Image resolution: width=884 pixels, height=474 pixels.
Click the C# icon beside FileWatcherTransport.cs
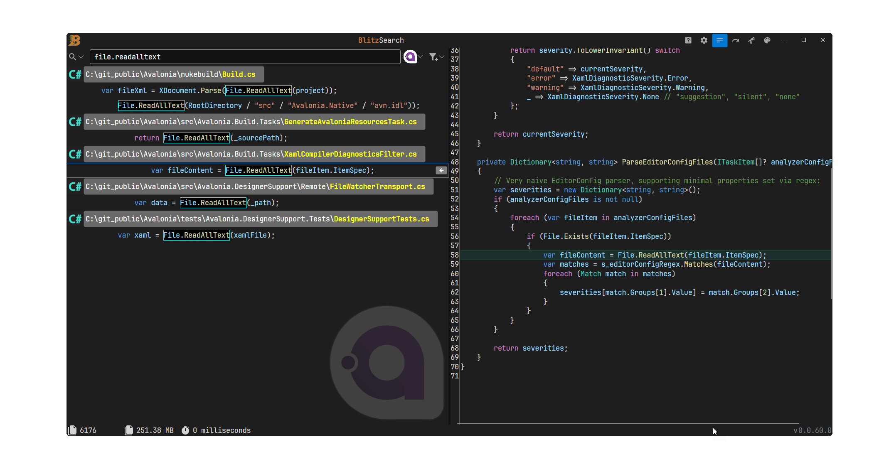click(x=75, y=187)
